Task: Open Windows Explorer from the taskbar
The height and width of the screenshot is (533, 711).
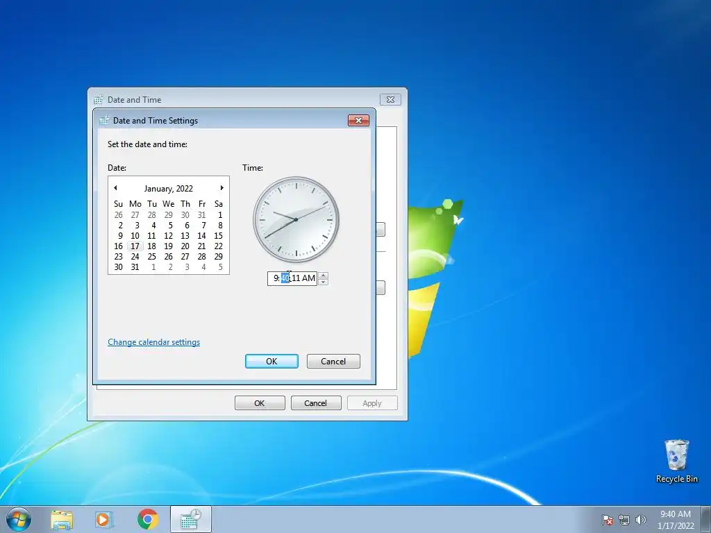Action: (62, 519)
